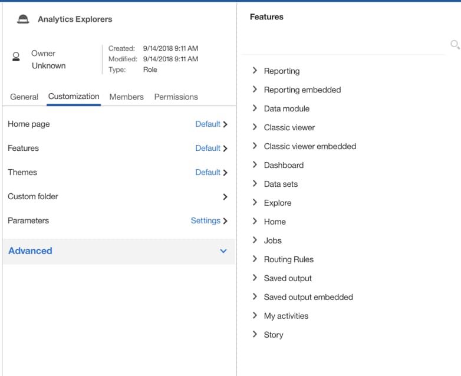Click the chevron next to Features Default
This screenshot has height=376, width=461.
pyautogui.click(x=225, y=149)
